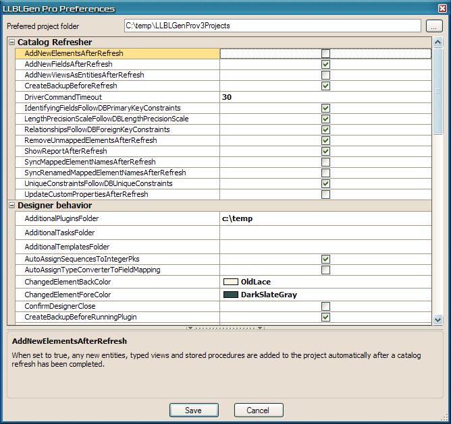Select the ChangedElementForeColor property label

point(68,295)
